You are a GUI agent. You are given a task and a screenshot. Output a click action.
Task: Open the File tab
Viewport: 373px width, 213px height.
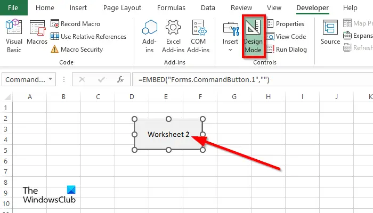point(13,7)
